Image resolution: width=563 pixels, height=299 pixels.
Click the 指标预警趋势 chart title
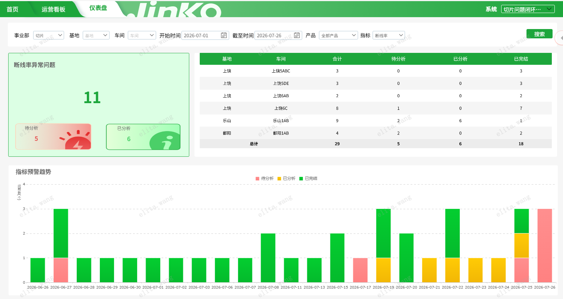[x=33, y=172]
